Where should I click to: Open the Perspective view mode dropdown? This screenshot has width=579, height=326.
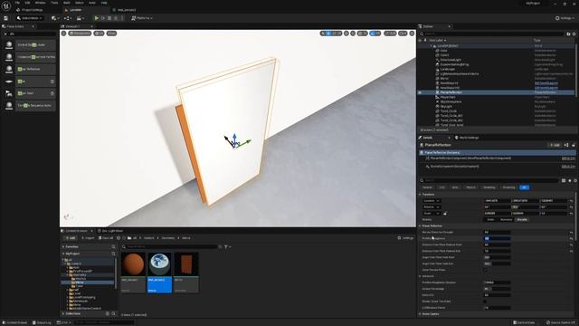coord(80,34)
